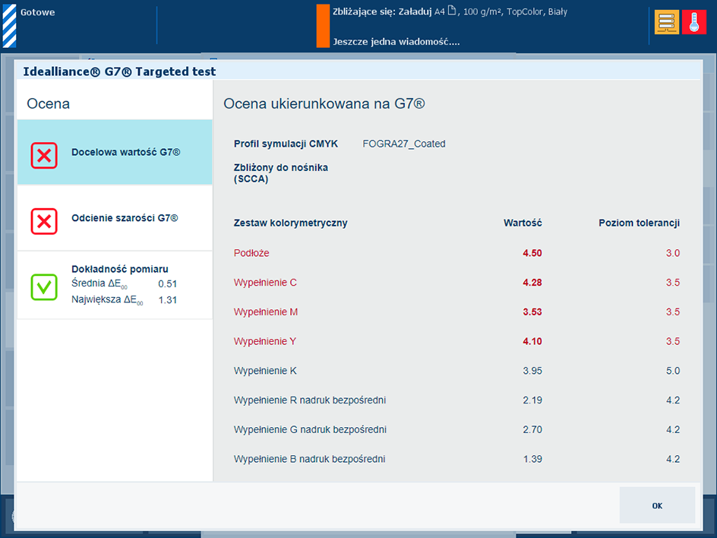
Task: Click the Zbliżony do nośnika (SCCA) label
Action: point(281,173)
